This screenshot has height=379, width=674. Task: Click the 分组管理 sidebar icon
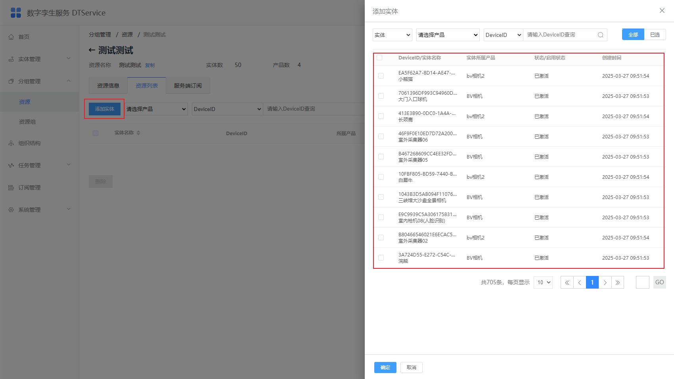[x=11, y=81]
